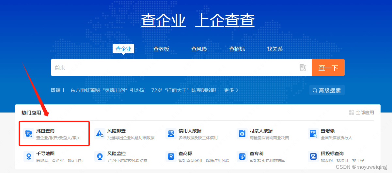The height and width of the screenshot is (173, 392).
Task: Click the 批量查询 title text
Action: click(x=45, y=131)
